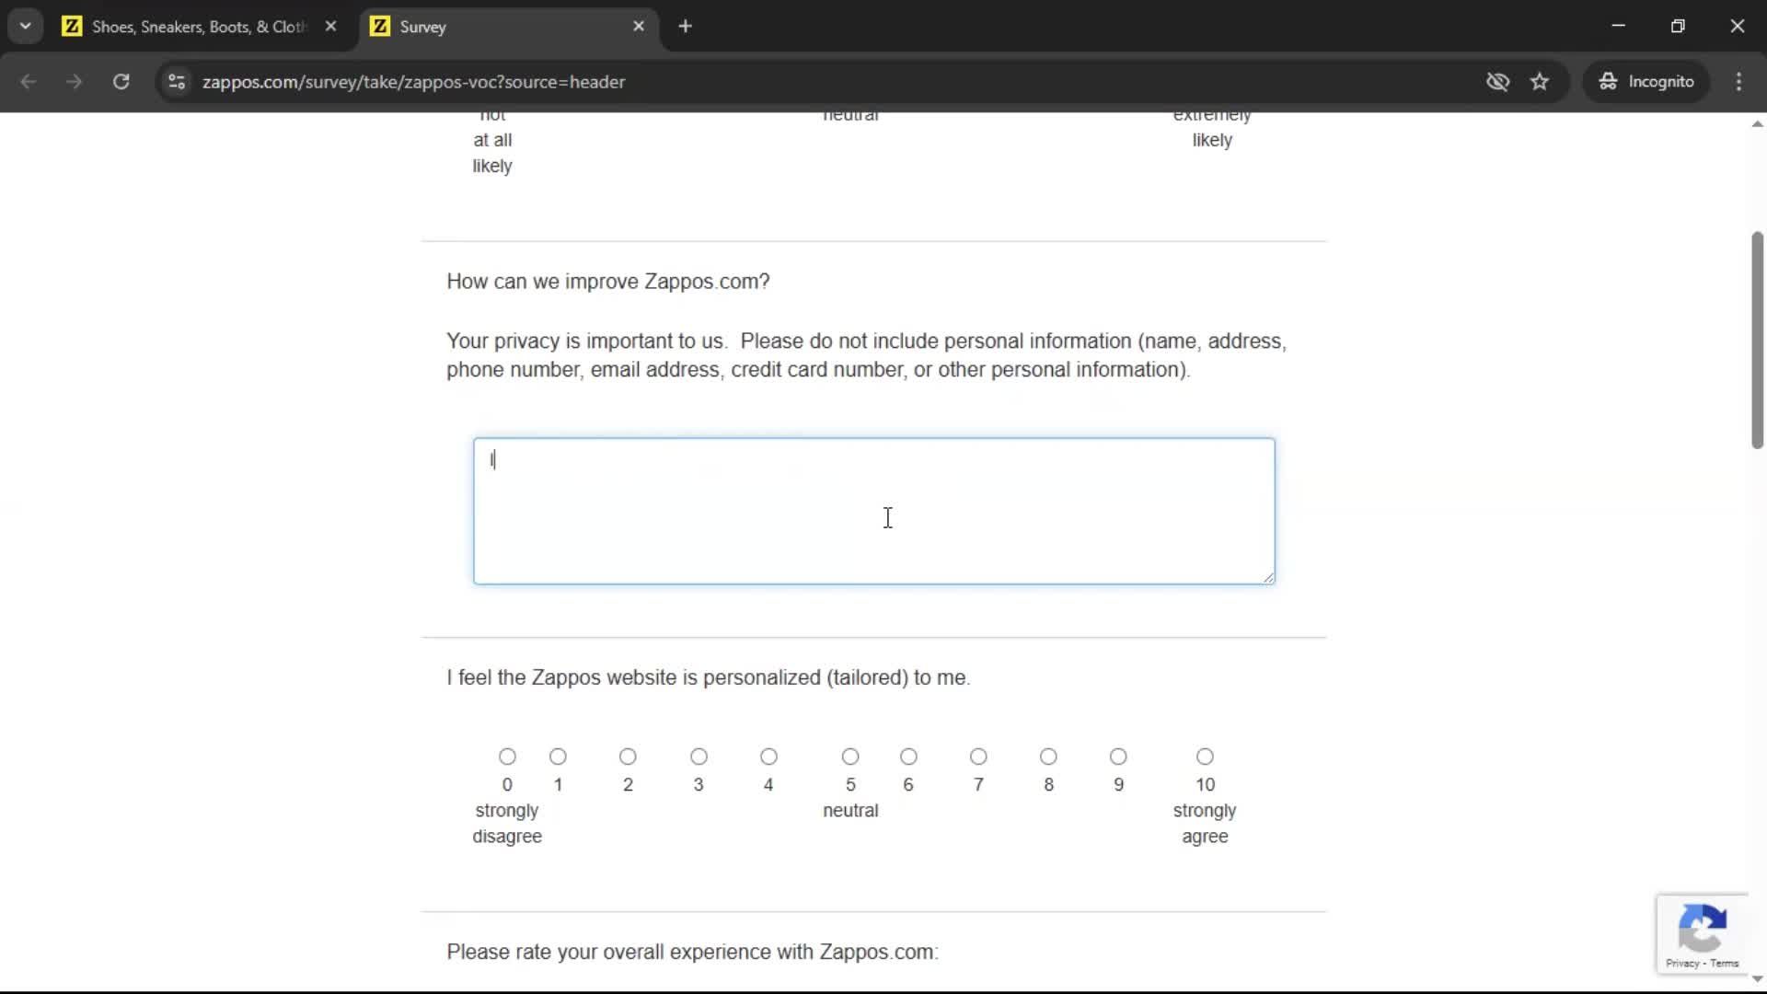View site information icon
Screen dimensions: 1767x994
tap(177, 82)
